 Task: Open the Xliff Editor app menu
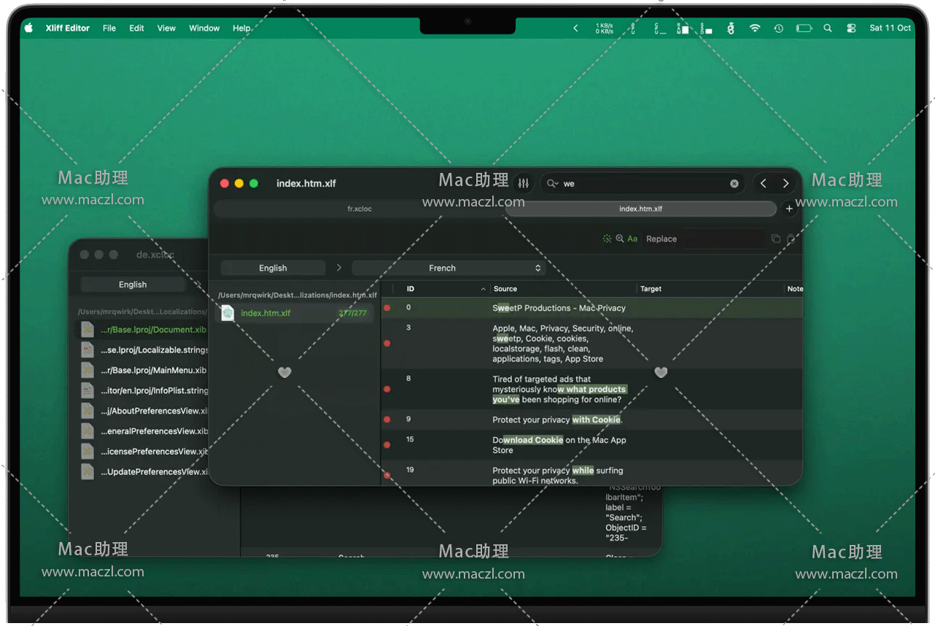click(68, 28)
